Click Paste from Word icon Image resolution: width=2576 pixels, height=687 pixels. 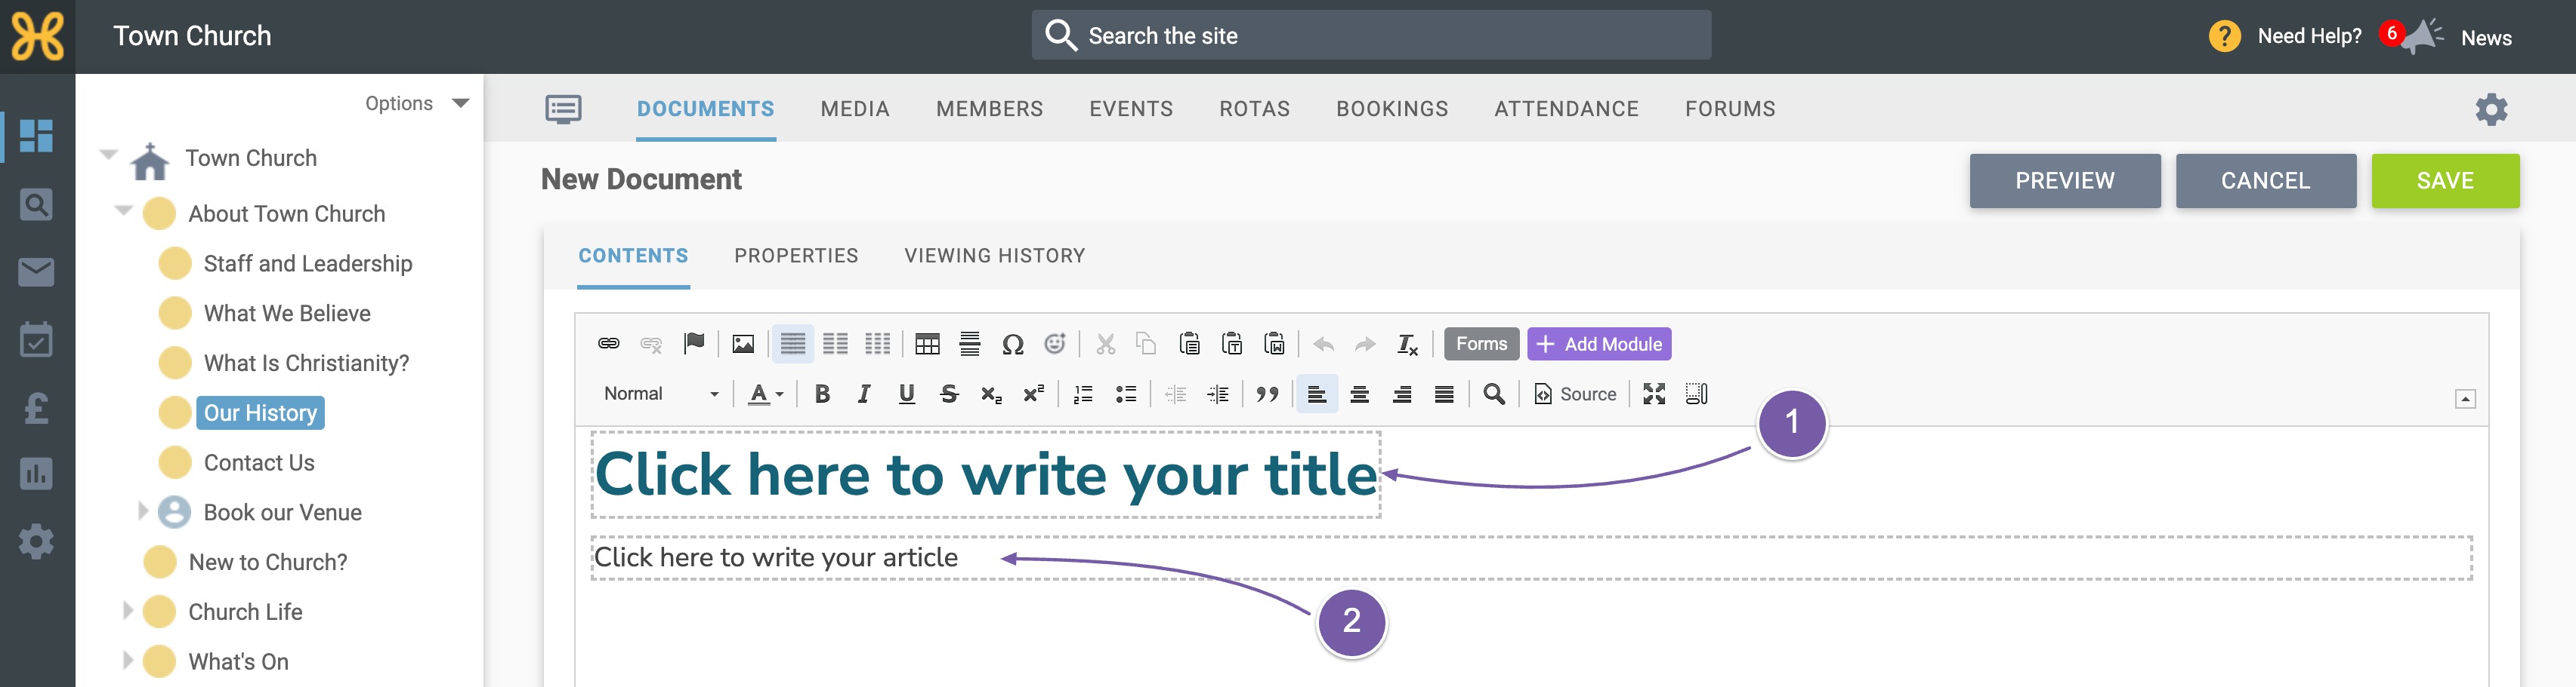click(x=1274, y=344)
